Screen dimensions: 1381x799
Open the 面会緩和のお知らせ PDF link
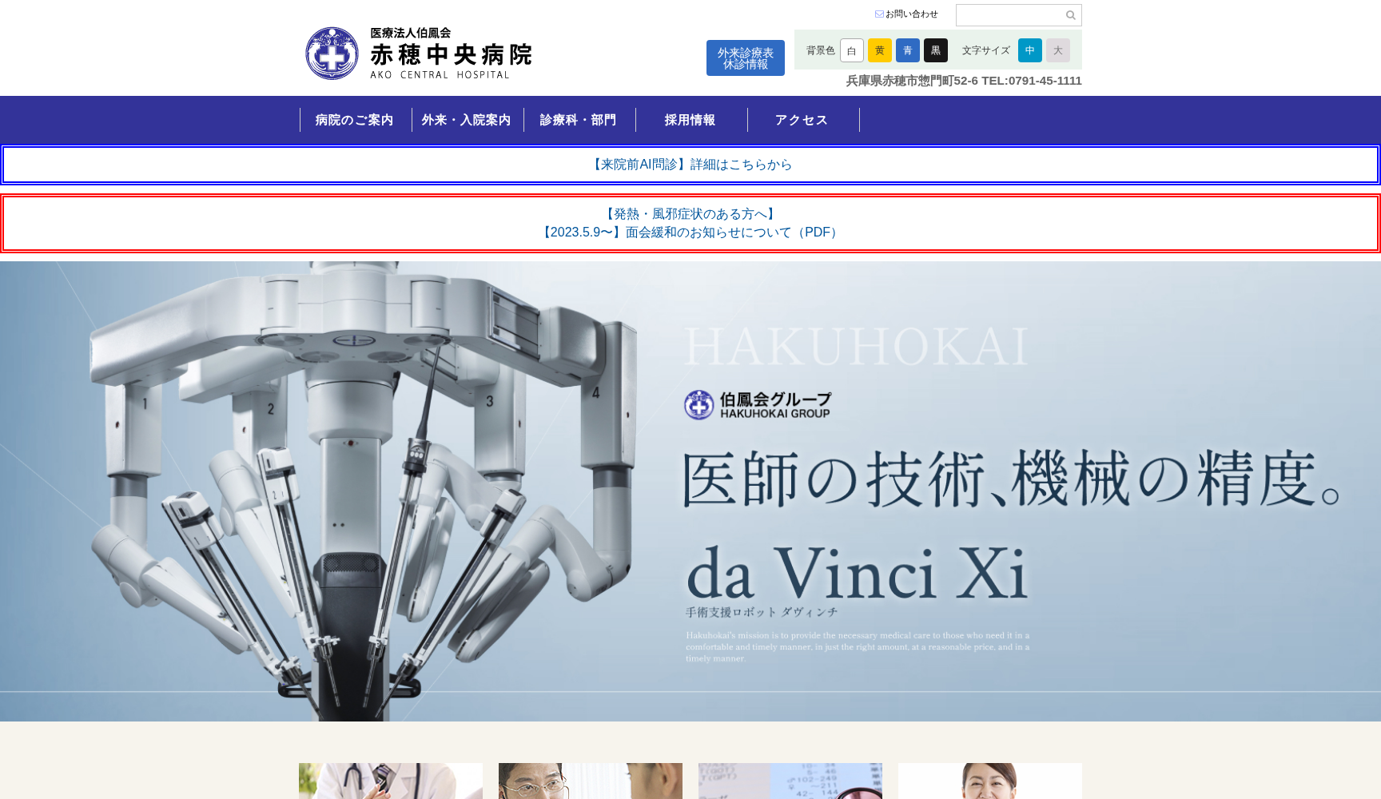click(690, 233)
